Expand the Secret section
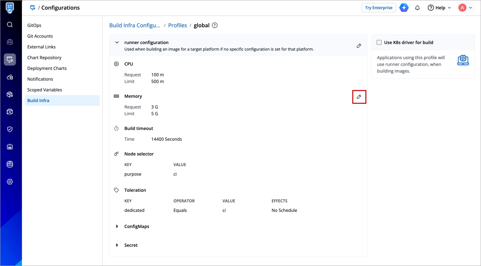The height and width of the screenshot is (266, 481). click(x=117, y=245)
